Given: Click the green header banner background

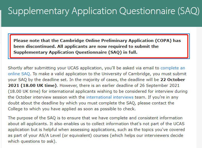Looking at the screenshot, I should [x=101, y=22].
